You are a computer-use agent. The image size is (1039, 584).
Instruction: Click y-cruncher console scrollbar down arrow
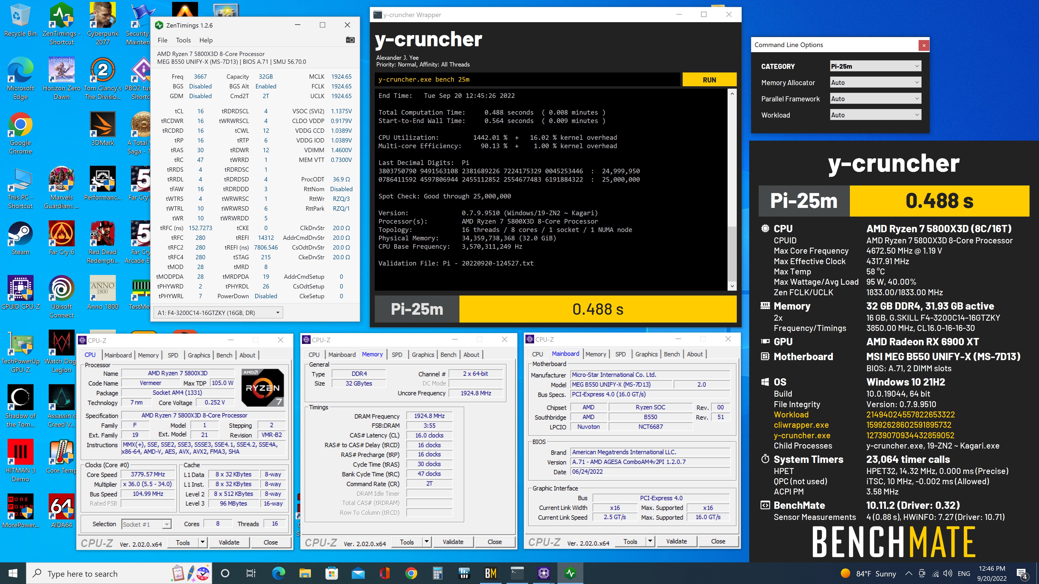tap(732, 286)
